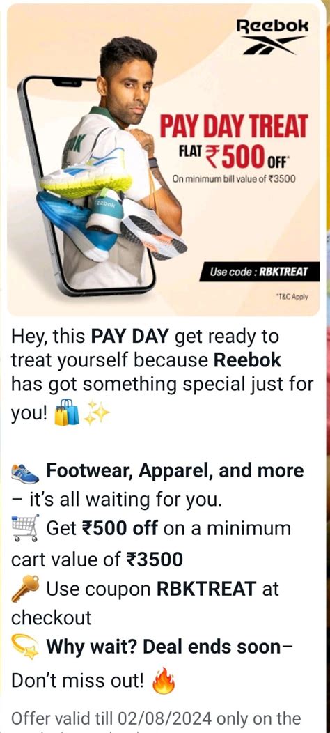Click the key emoji before Use coupon
The width and height of the screenshot is (330, 733).
pyautogui.click(x=25, y=589)
